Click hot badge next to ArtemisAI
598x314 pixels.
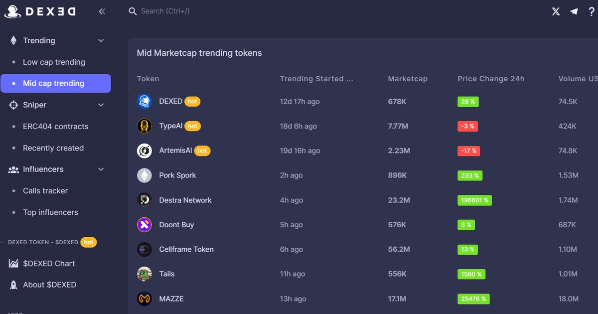pyautogui.click(x=202, y=151)
